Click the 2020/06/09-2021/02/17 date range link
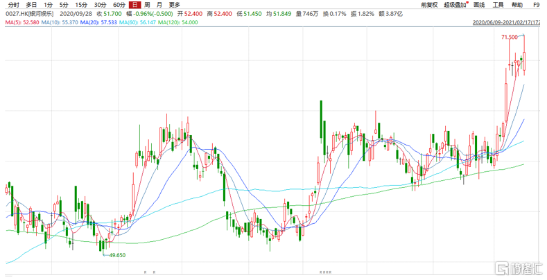This screenshot has height=280, width=547. [x=507, y=22]
